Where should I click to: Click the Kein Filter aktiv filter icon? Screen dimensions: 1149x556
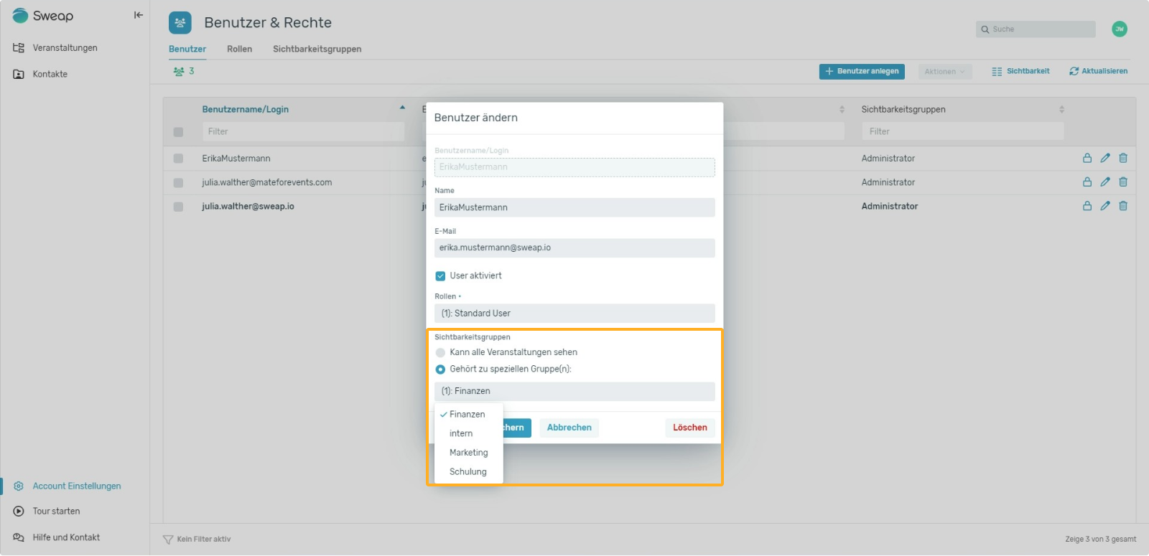tap(168, 539)
